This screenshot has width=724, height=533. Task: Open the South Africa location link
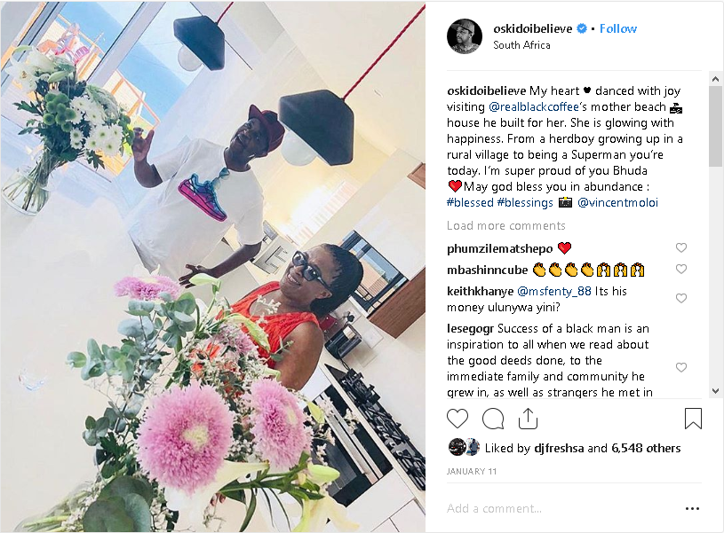pyautogui.click(x=521, y=45)
